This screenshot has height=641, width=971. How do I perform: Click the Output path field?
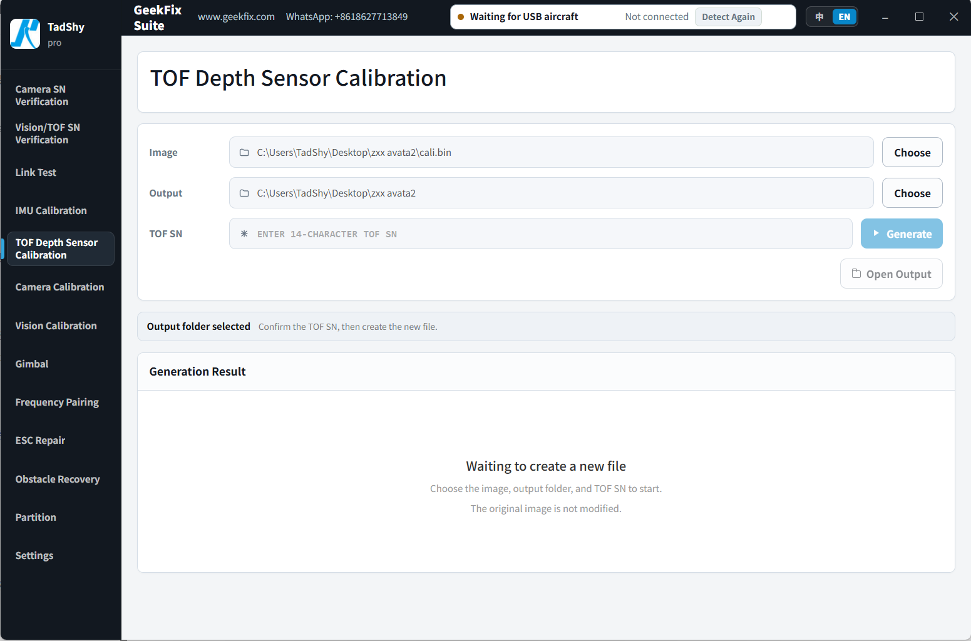(x=551, y=193)
